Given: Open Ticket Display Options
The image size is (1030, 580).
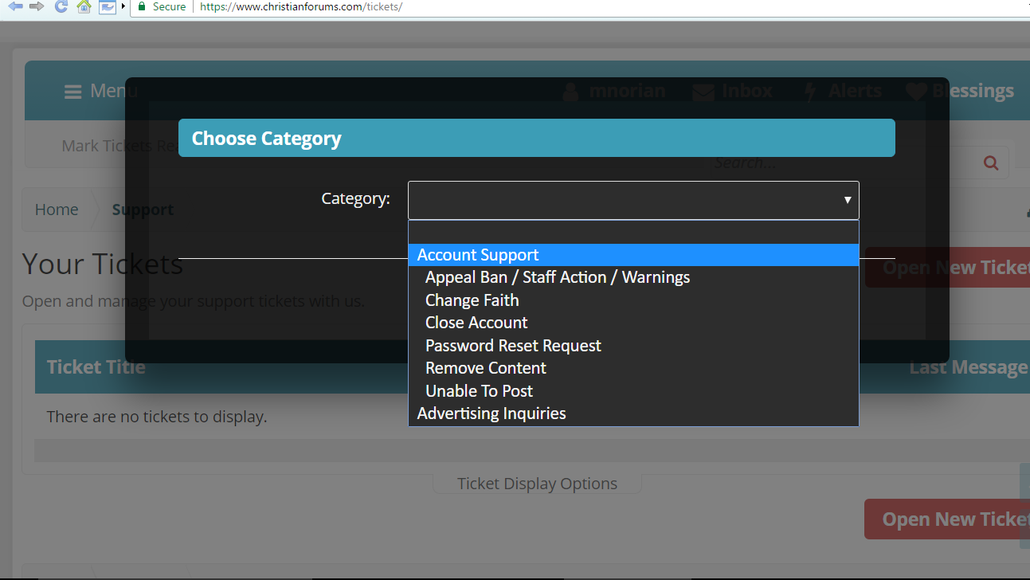Looking at the screenshot, I should click(x=537, y=484).
